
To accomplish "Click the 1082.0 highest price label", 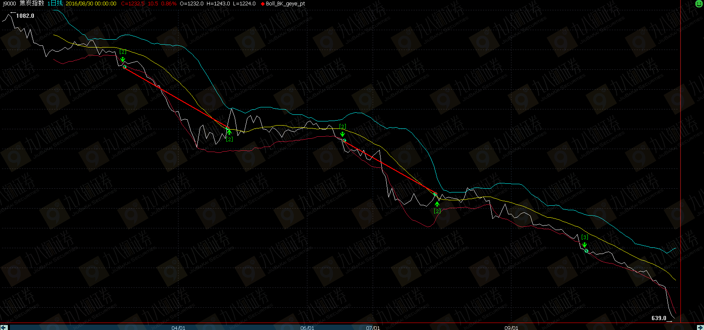I will tap(25, 16).
